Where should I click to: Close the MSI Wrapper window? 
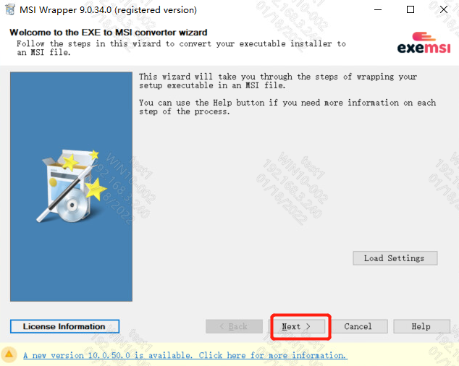click(x=444, y=9)
